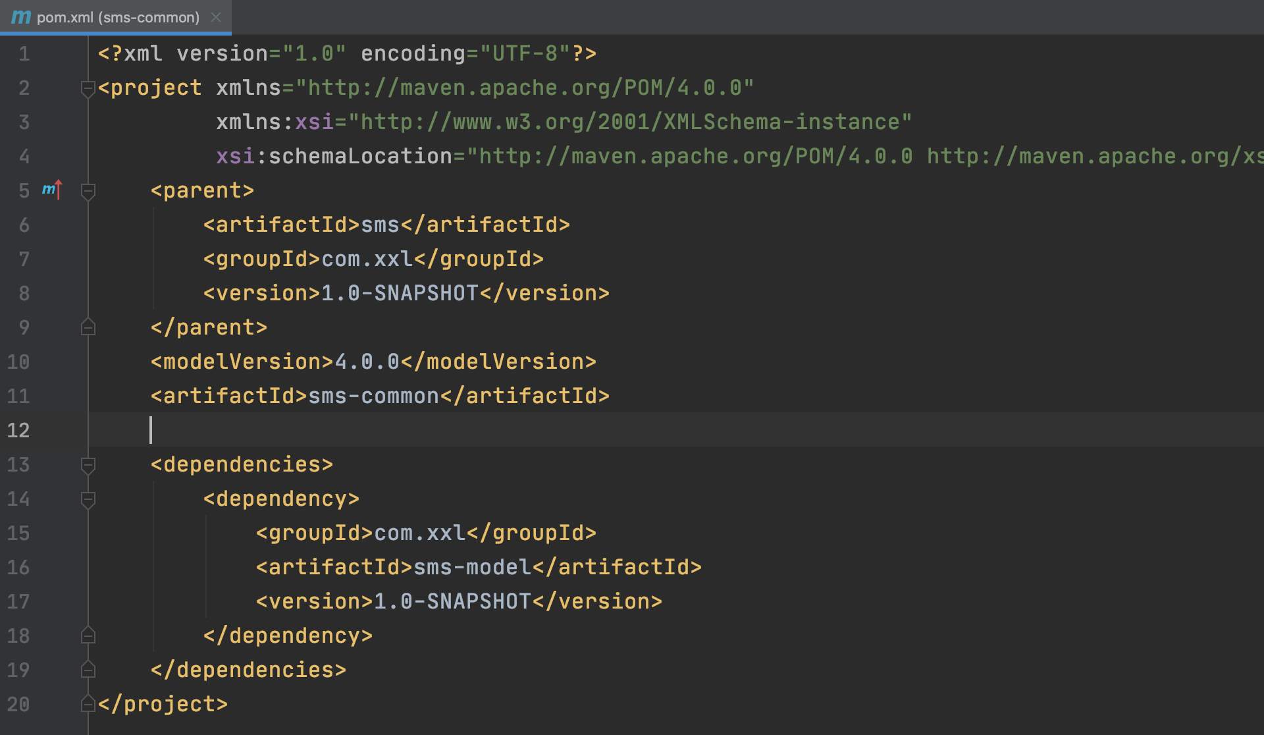Click the Maven parent gutter icon on line 5
Image resolution: width=1264 pixels, height=735 pixels.
(x=51, y=190)
